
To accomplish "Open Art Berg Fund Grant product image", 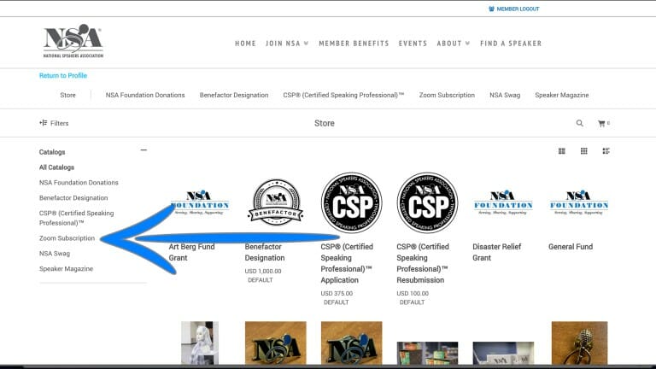I will tap(200, 202).
